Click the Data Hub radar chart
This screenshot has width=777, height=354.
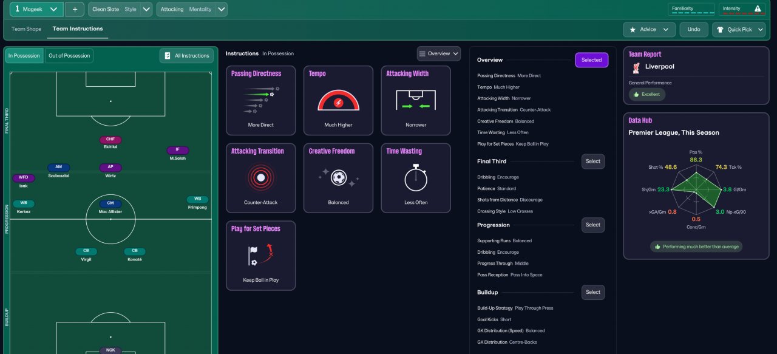pyautogui.click(x=696, y=191)
